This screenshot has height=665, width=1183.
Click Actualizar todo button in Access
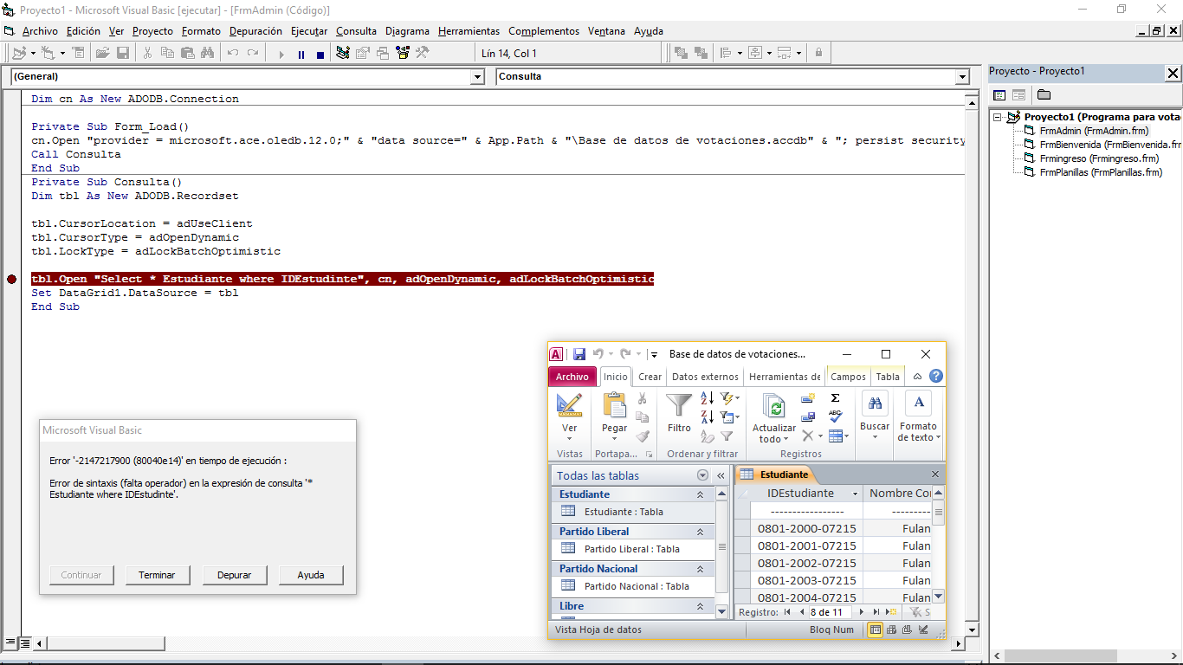tap(773, 419)
